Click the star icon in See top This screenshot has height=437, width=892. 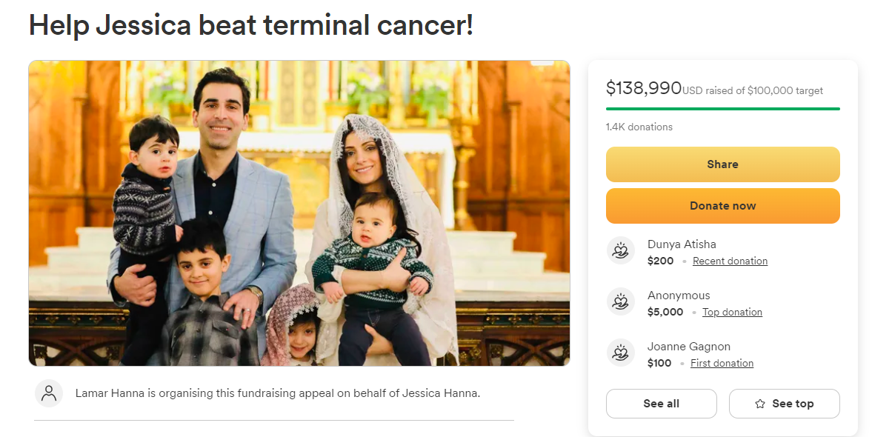tap(760, 404)
